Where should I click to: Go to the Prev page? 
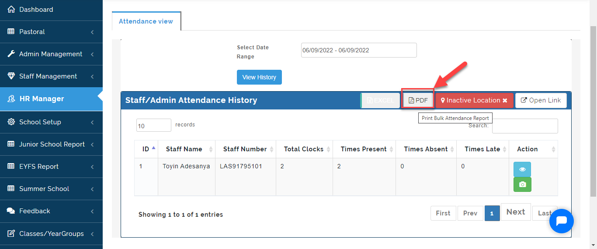point(470,213)
